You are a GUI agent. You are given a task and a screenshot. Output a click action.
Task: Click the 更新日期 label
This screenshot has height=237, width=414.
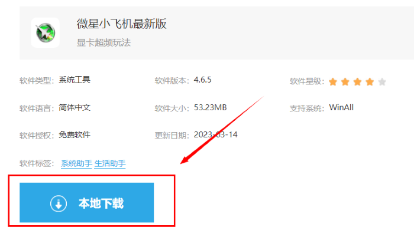(172, 136)
